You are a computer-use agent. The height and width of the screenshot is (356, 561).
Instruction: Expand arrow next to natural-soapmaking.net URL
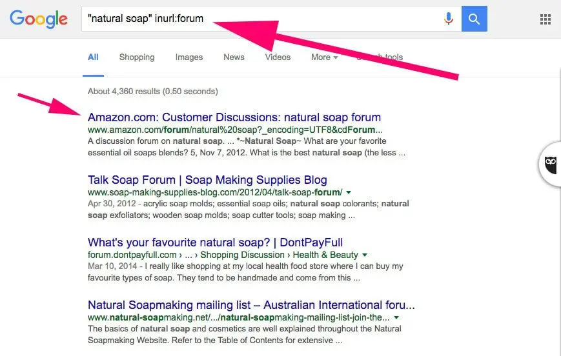click(x=396, y=317)
